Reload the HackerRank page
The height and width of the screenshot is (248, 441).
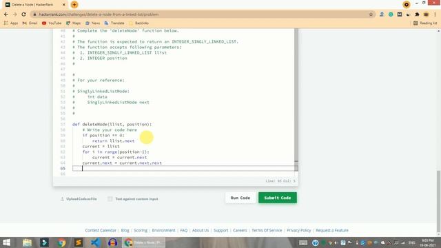click(x=23, y=14)
